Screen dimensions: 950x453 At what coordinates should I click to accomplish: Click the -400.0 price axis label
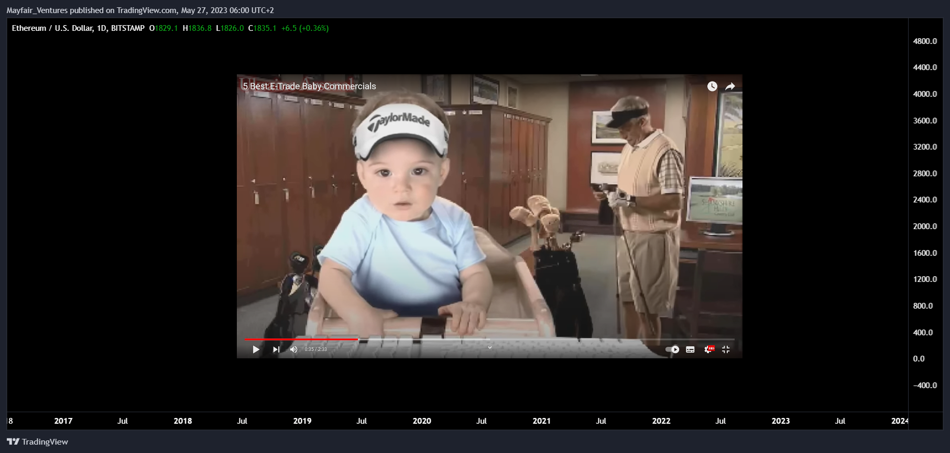925,386
